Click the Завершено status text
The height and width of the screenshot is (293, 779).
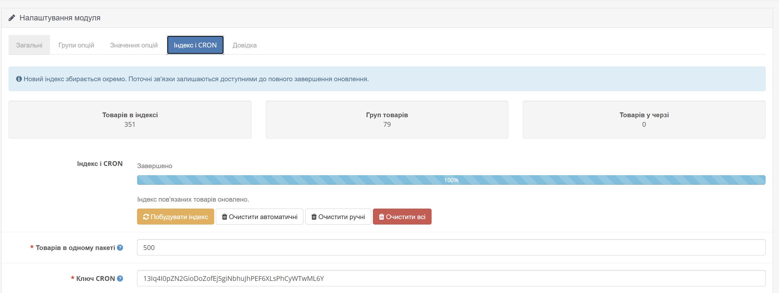(x=155, y=166)
